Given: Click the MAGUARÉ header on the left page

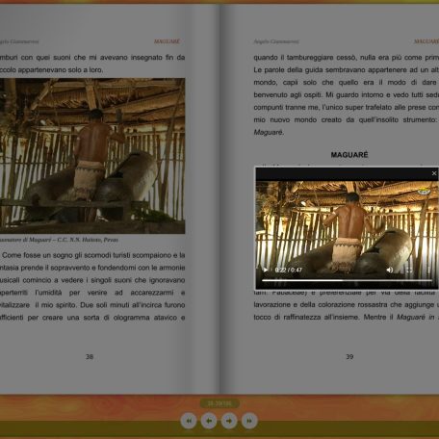Looking at the screenshot, I should click(x=167, y=41).
